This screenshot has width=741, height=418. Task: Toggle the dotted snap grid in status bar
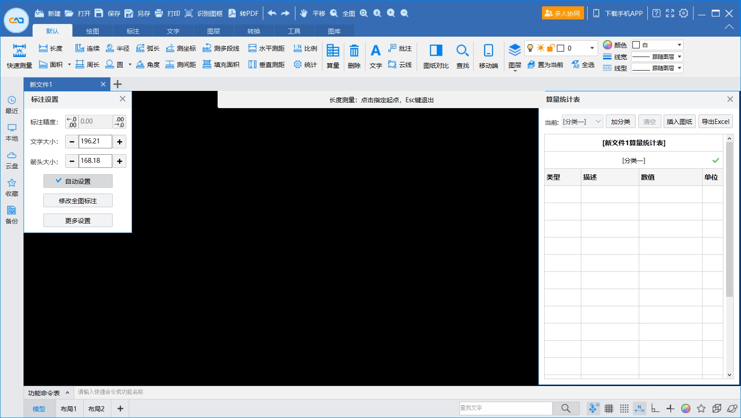coord(624,408)
